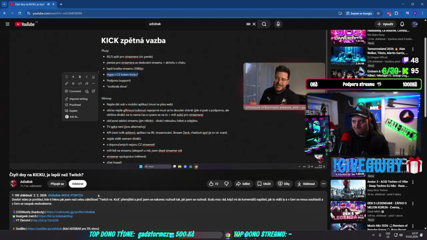This screenshot has width=427, height=240.
Task: Open the on-screen keyboard in search box
Action: (x=248, y=24)
